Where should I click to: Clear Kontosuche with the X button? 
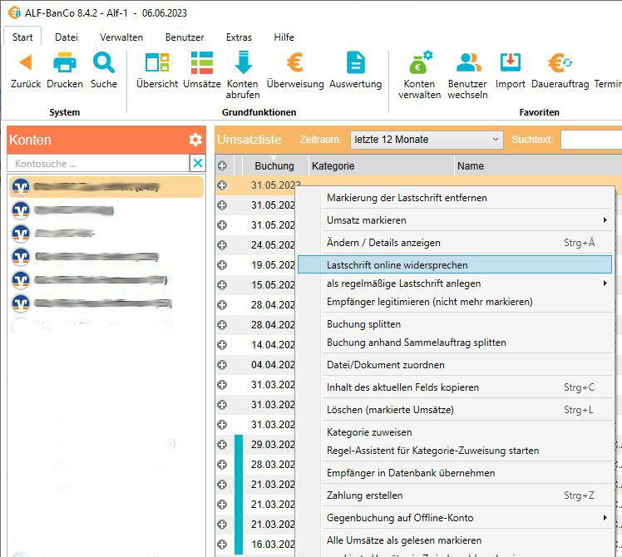pyautogui.click(x=197, y=164)
